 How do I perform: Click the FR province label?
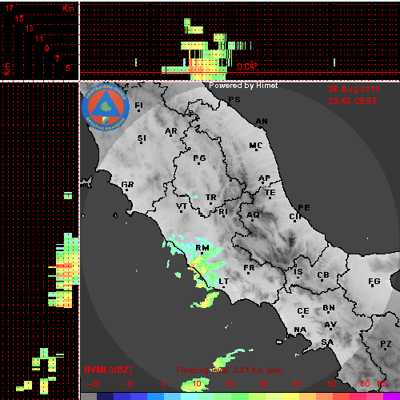tap(249, 267)
